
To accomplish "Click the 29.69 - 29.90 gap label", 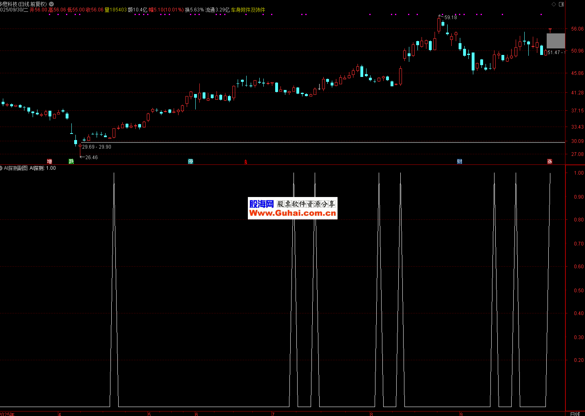I will (97, 147).
